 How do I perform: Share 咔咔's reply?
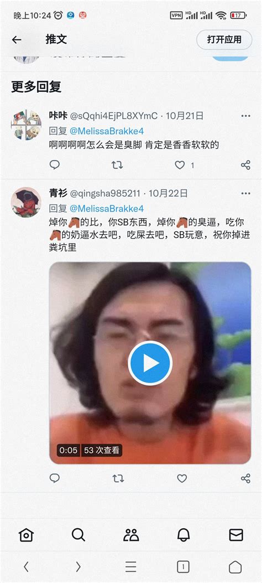click(x=245, y=165)
